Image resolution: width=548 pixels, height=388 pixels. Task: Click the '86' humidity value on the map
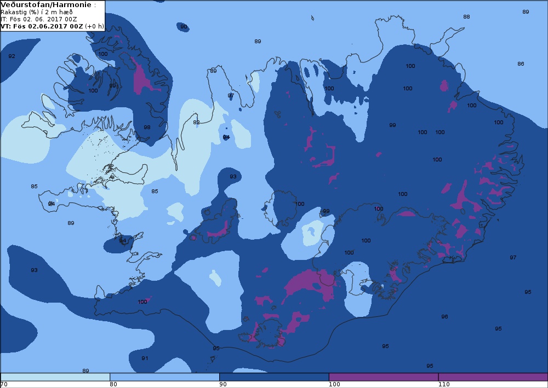(x=521, y=64)
